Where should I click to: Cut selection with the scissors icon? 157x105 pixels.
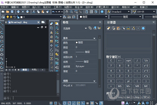tap(34, 12)
